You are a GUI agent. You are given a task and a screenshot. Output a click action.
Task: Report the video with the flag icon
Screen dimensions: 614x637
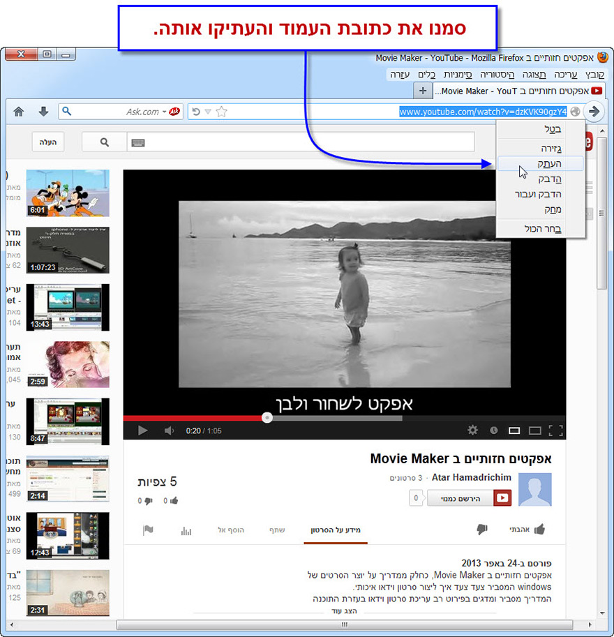(x=148, y=530)
